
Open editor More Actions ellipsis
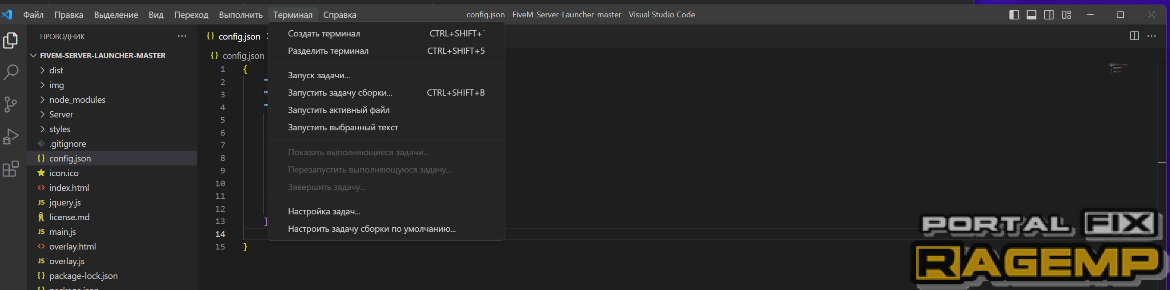(1151, 36)
